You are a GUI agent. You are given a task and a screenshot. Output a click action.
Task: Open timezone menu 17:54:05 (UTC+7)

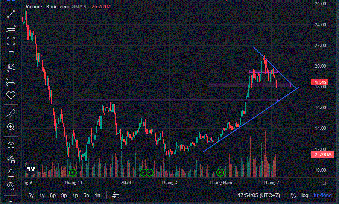coord(259,195)
